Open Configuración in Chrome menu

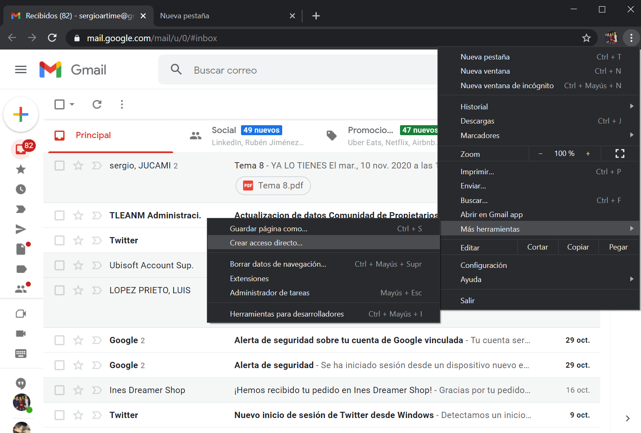click(538, 265)
